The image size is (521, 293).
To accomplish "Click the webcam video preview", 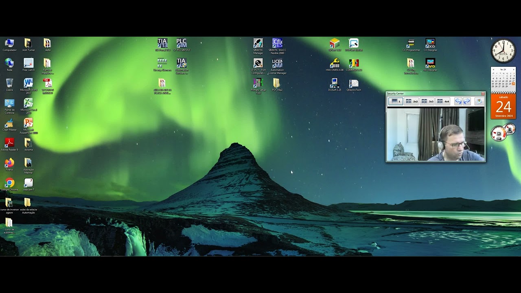I will 436,135.
